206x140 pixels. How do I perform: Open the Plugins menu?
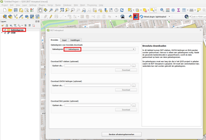42,5
